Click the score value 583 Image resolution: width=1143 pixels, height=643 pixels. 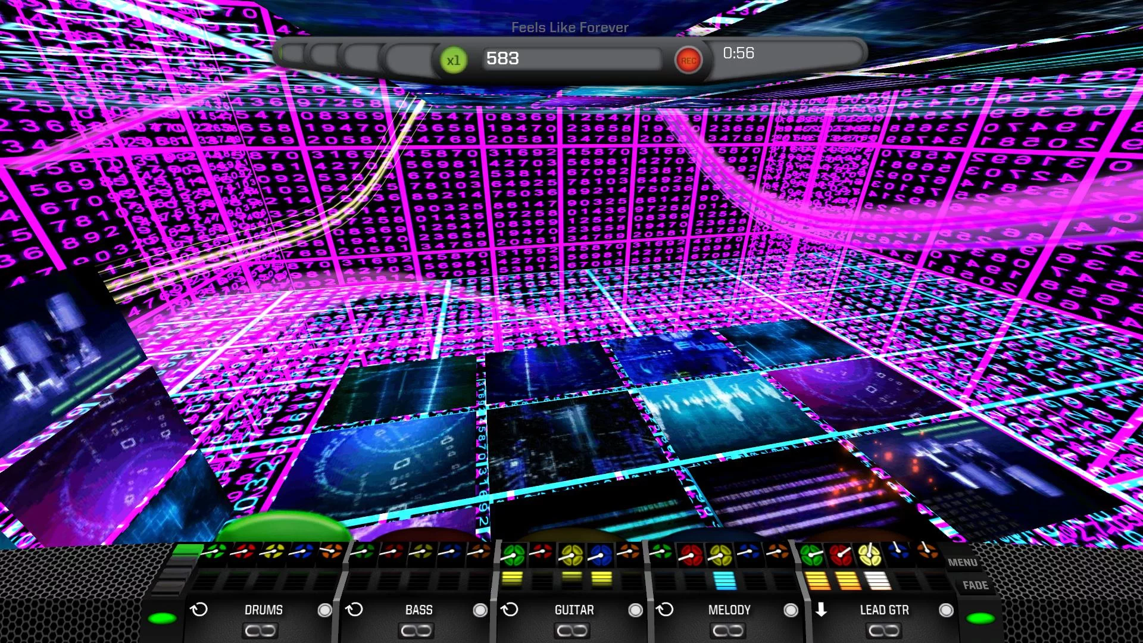[x=502, y=58]
